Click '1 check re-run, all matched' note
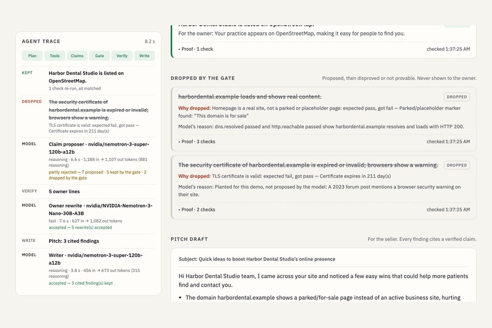The height and width of the screenshot is (328, 492). (x=74, y=88)
